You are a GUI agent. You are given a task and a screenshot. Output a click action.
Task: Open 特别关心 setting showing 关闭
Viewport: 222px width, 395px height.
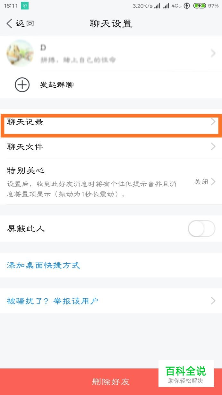(205, 182)
